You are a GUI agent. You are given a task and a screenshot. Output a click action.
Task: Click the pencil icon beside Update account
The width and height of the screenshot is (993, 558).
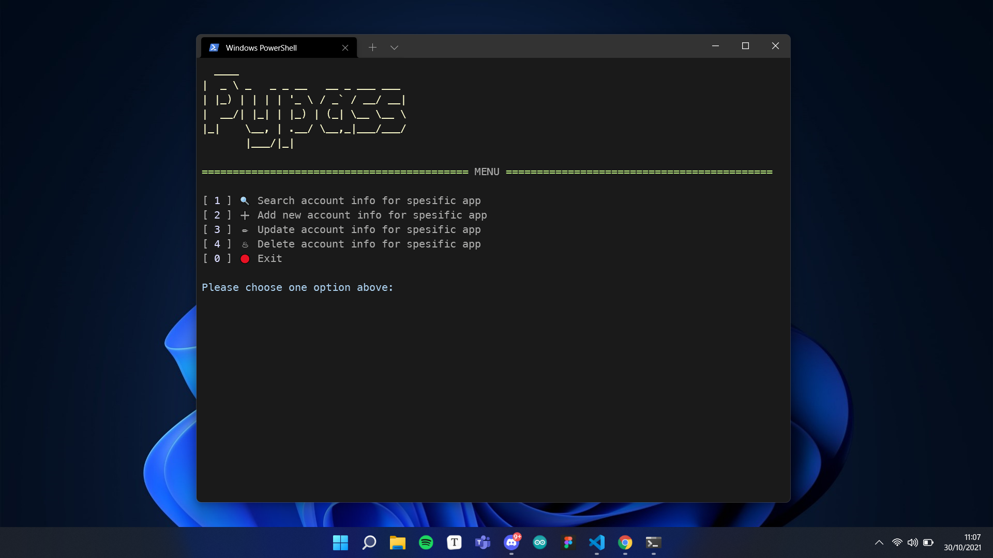tap(245, 230)
